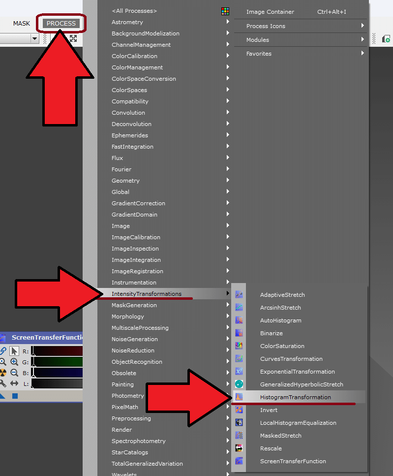Open the PROCESS menu
Screen dimensions: 393x476
tap(61, 23)
